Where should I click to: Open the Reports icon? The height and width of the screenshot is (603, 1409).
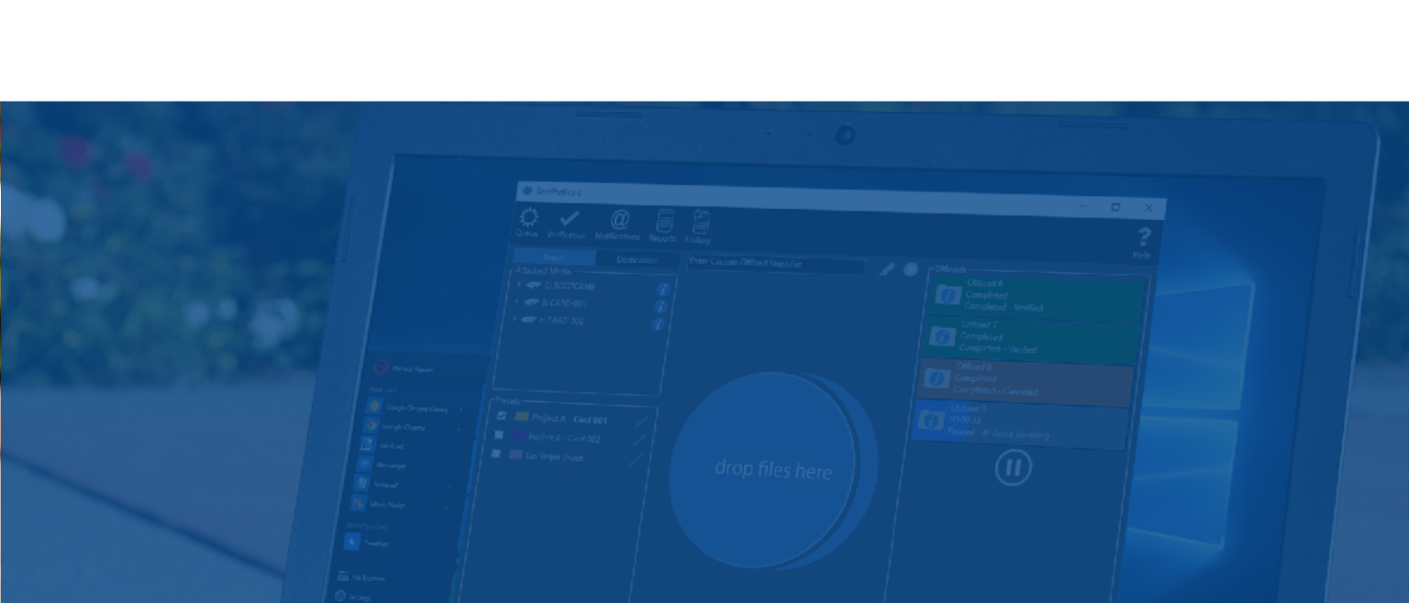[x=665, y=222]
